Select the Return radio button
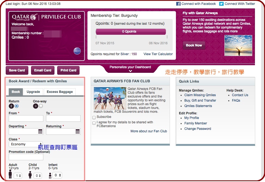 17,106
